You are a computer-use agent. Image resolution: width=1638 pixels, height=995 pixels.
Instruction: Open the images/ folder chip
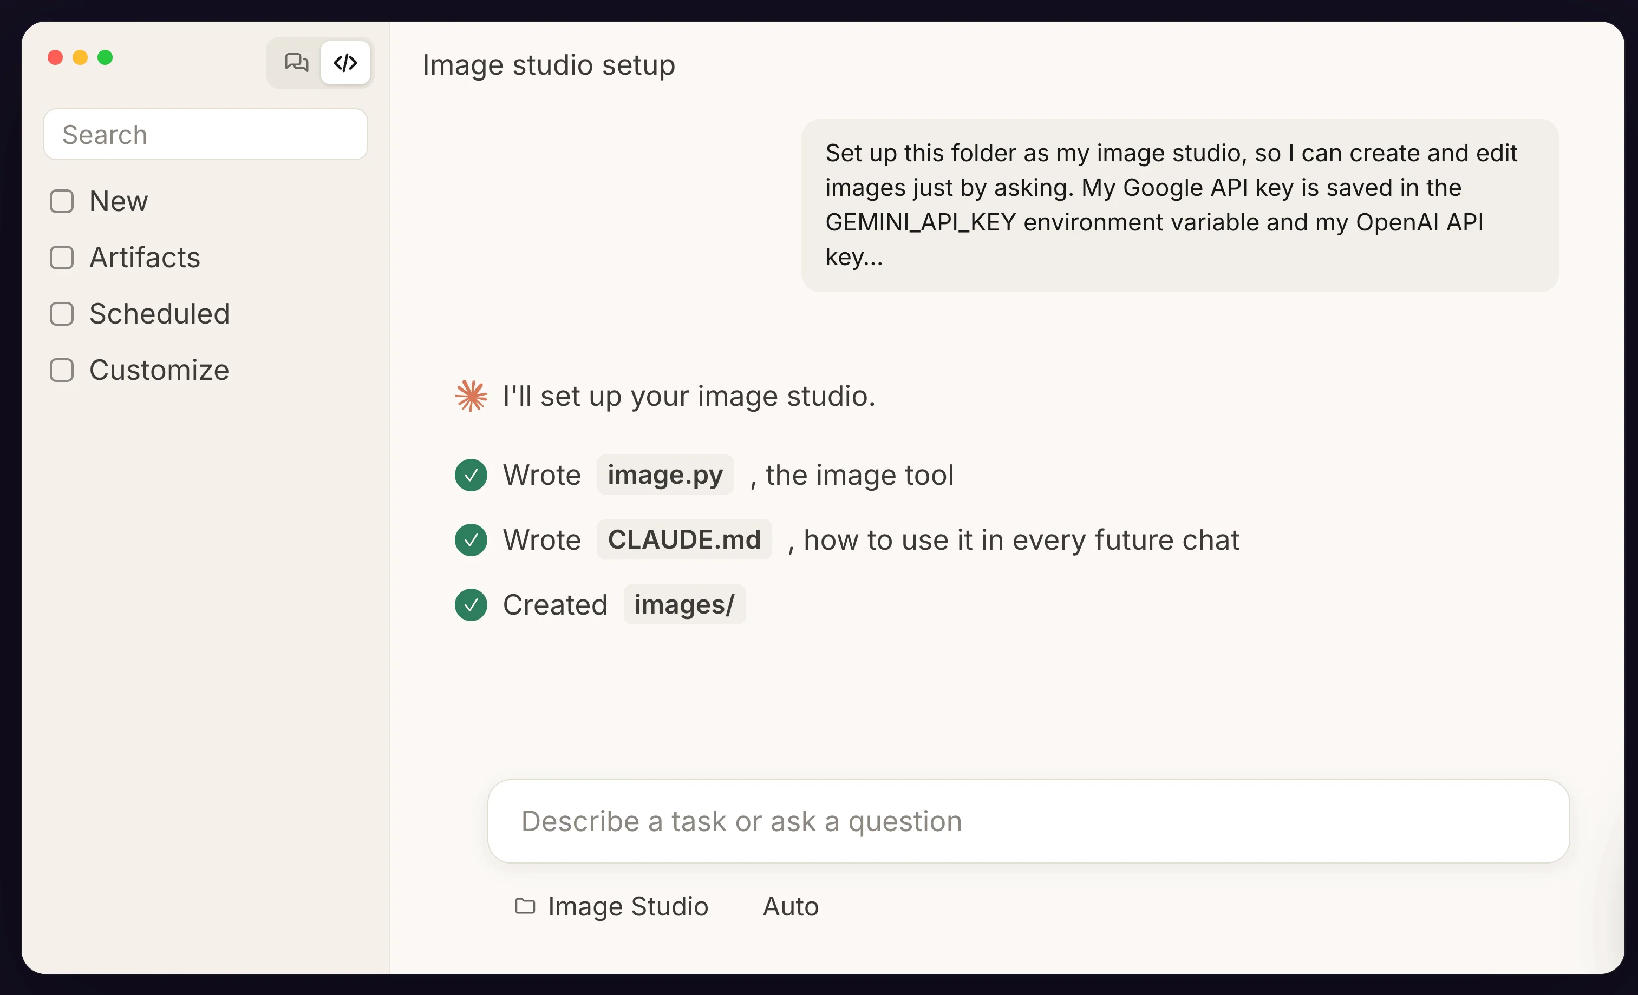tap(684, 605)
